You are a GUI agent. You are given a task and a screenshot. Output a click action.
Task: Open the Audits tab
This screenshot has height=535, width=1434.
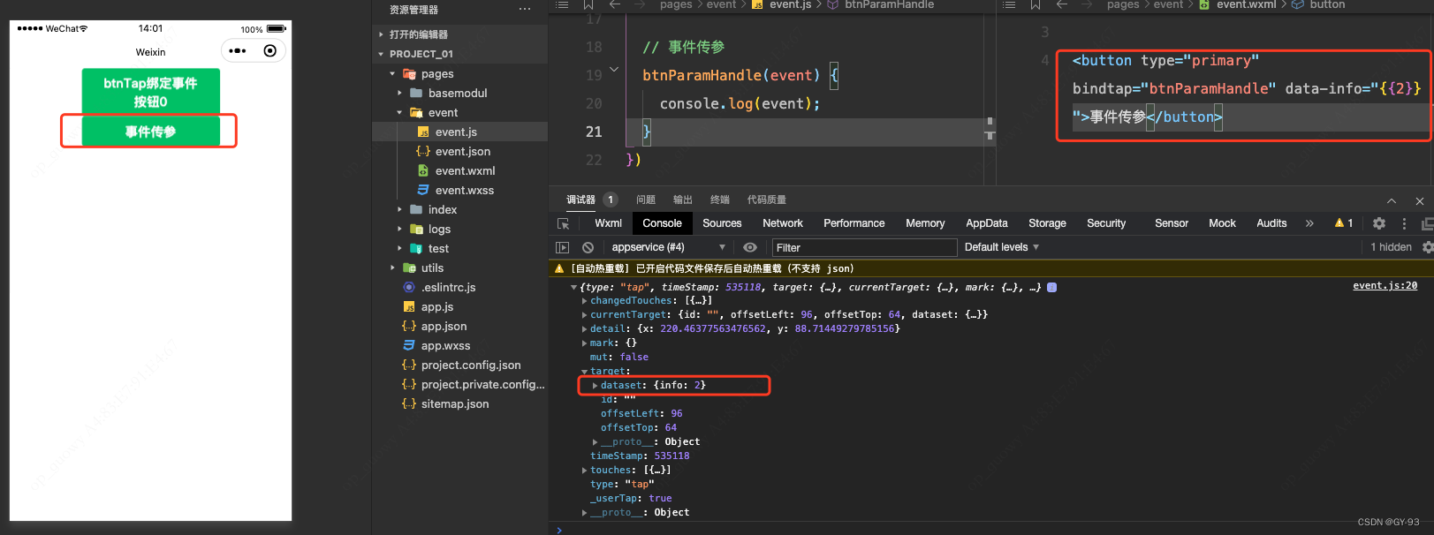[1271, 223]
